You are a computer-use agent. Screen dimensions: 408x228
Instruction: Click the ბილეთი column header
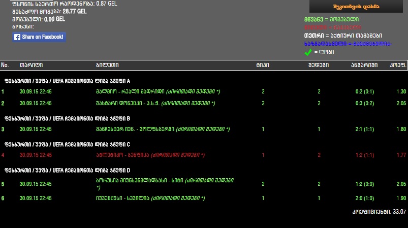[108, 65]
